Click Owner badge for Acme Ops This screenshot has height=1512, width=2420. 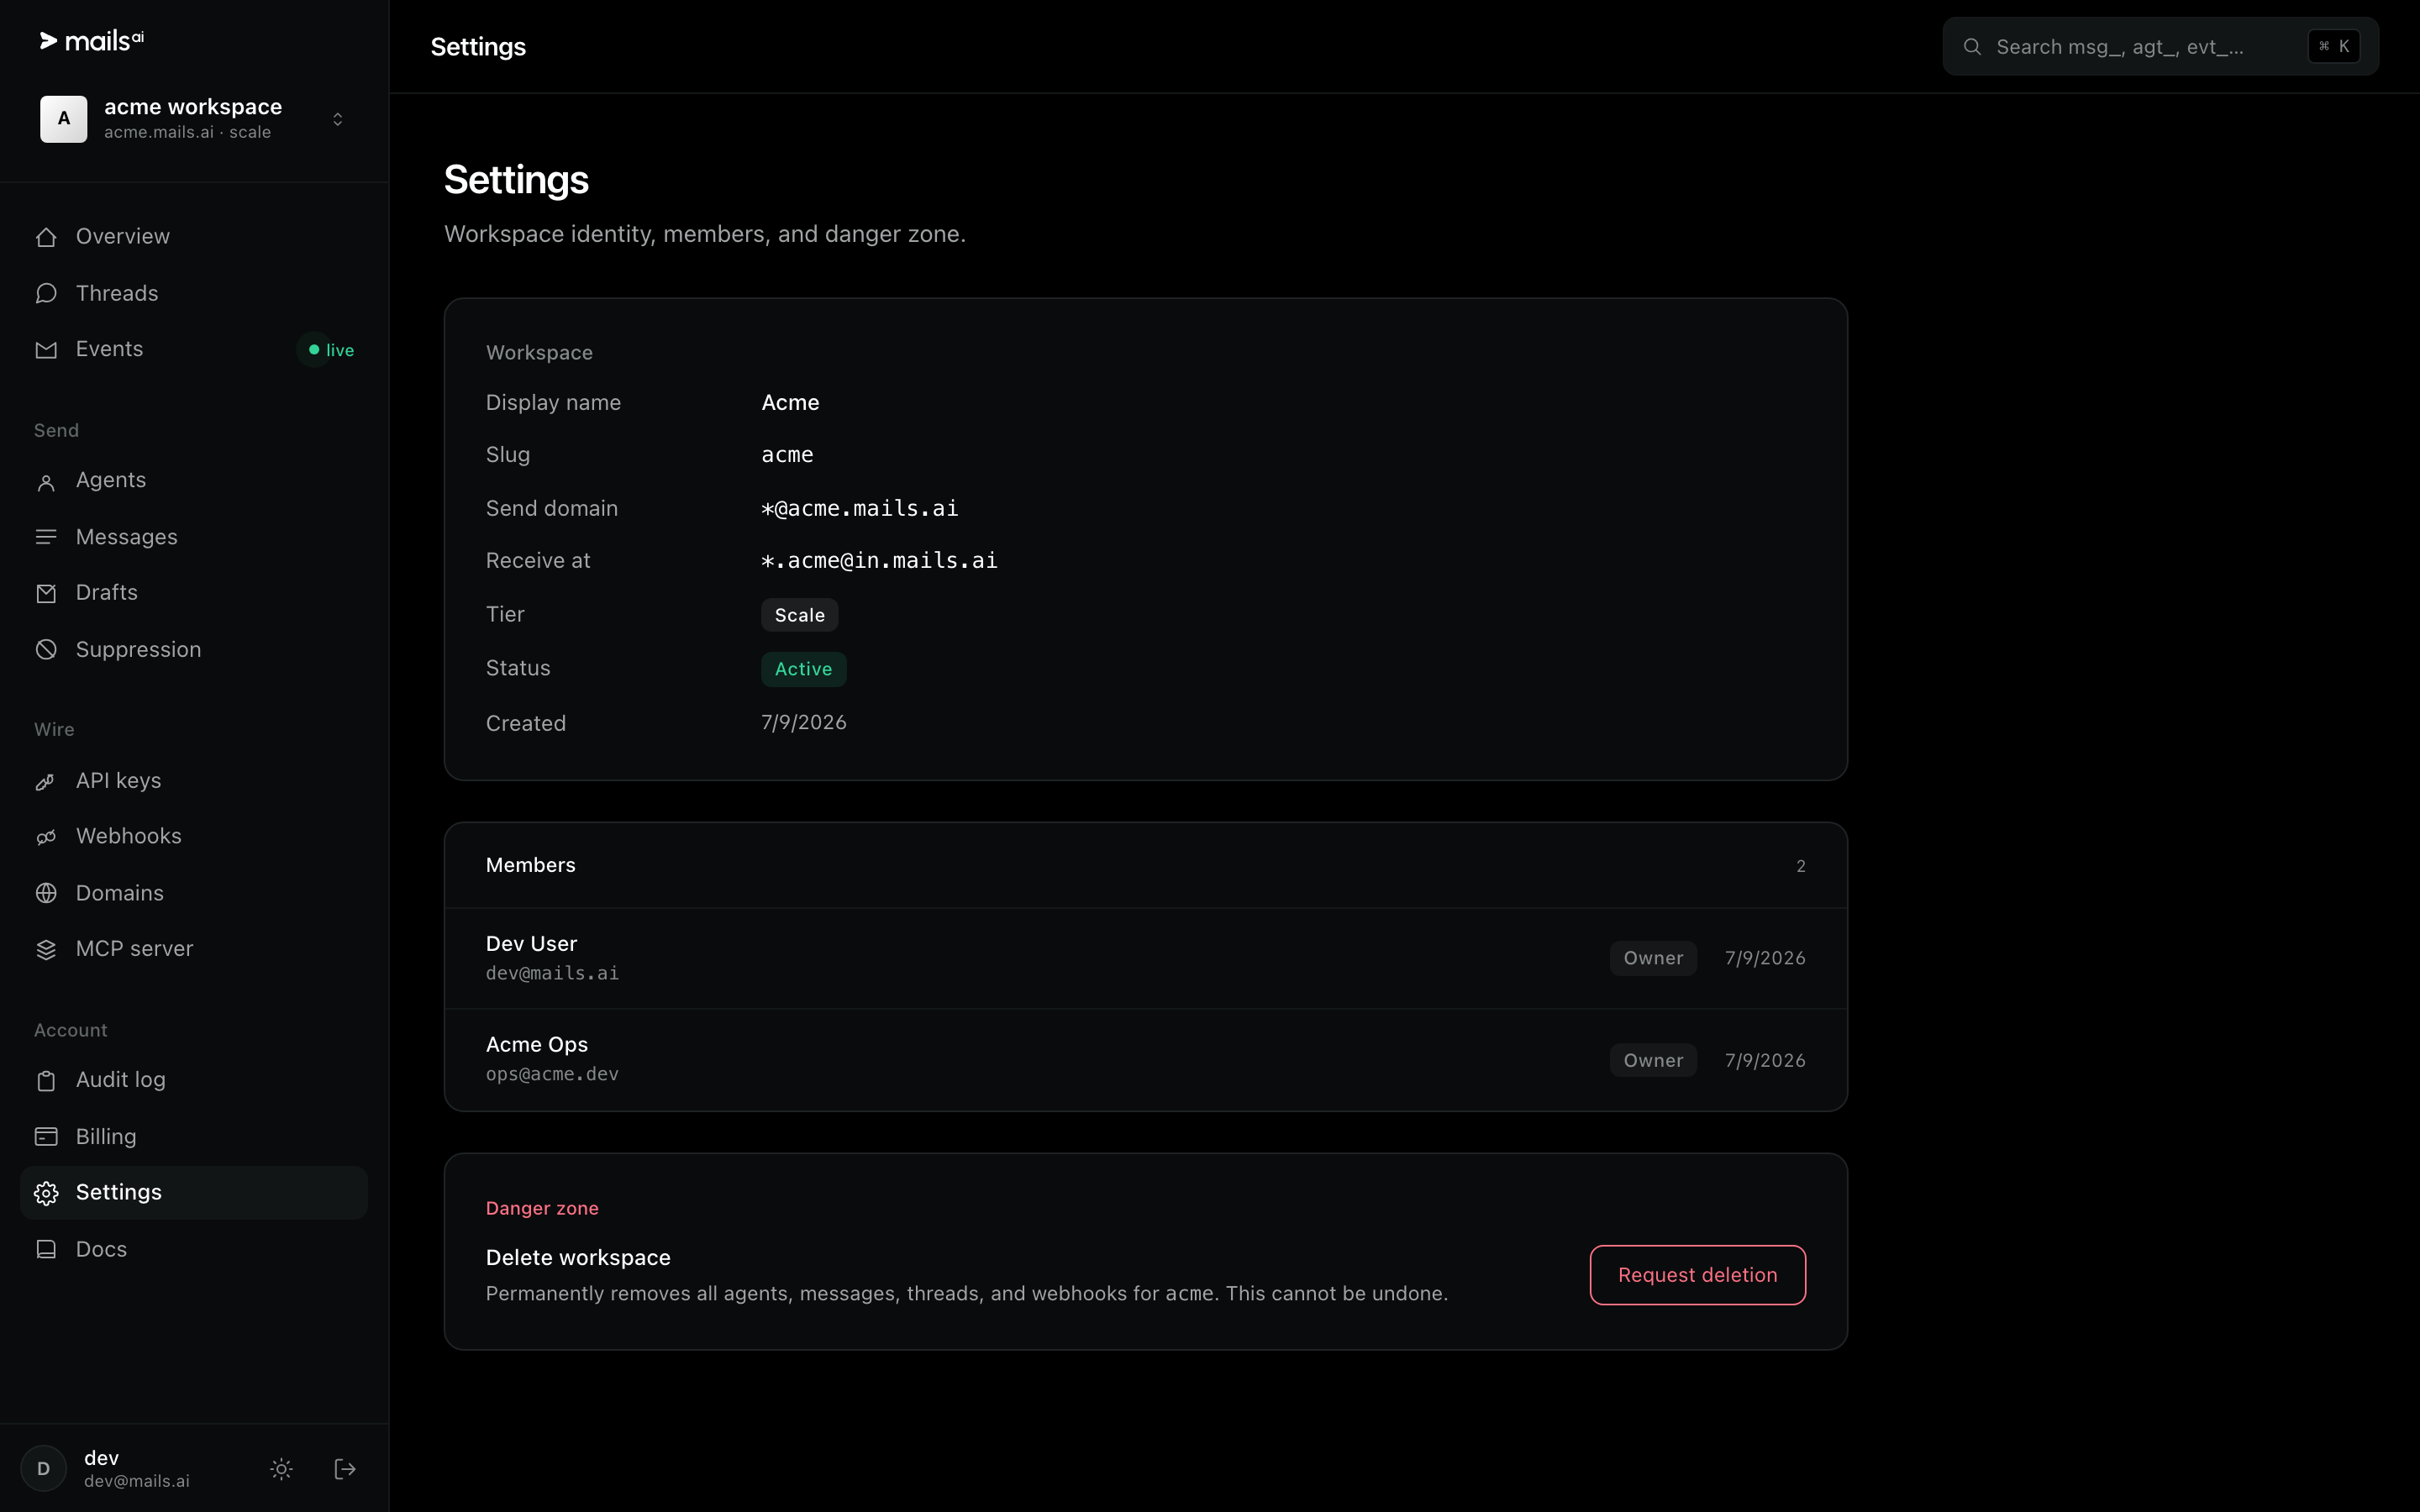tap(1653, 1060)
